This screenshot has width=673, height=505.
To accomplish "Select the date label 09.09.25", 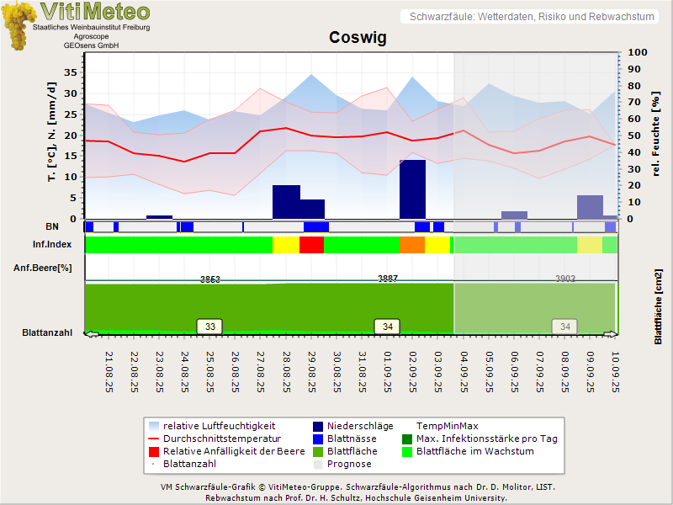I will 591,372.
